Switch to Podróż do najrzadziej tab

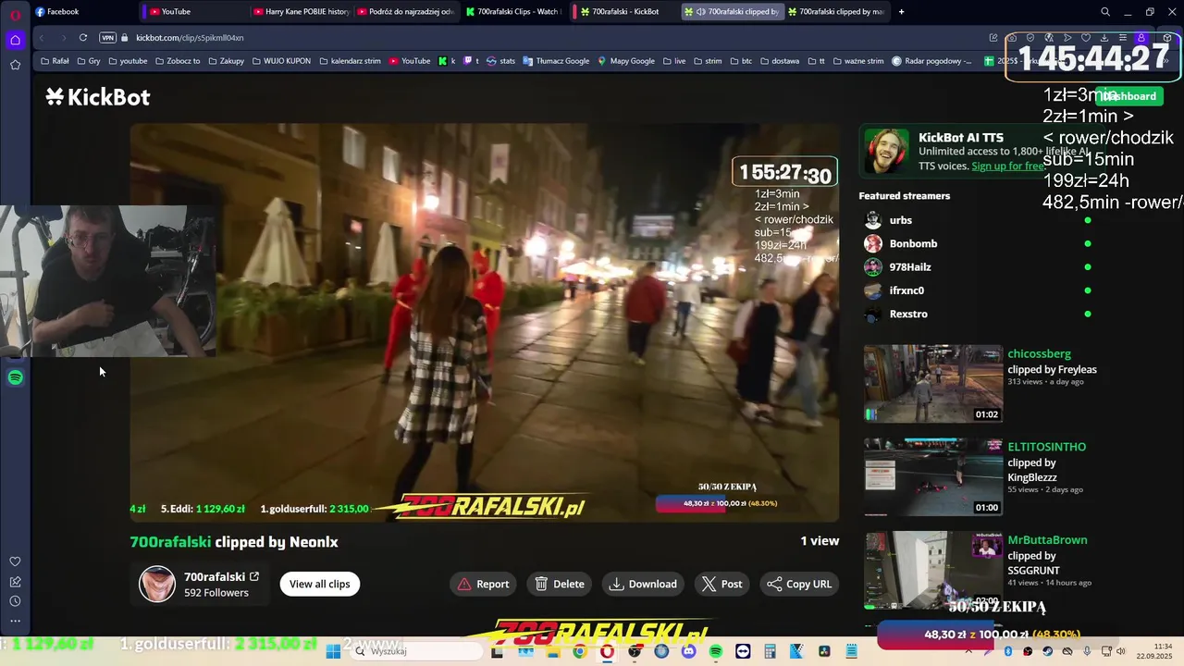tap(405, 12)
